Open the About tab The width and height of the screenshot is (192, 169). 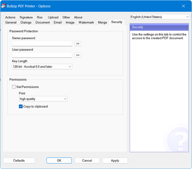(78, 17)
